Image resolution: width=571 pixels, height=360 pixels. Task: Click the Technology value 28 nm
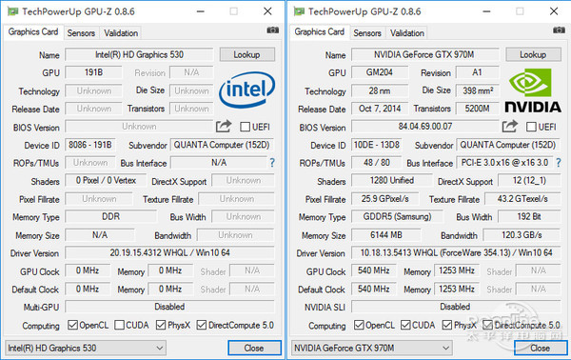380,90
